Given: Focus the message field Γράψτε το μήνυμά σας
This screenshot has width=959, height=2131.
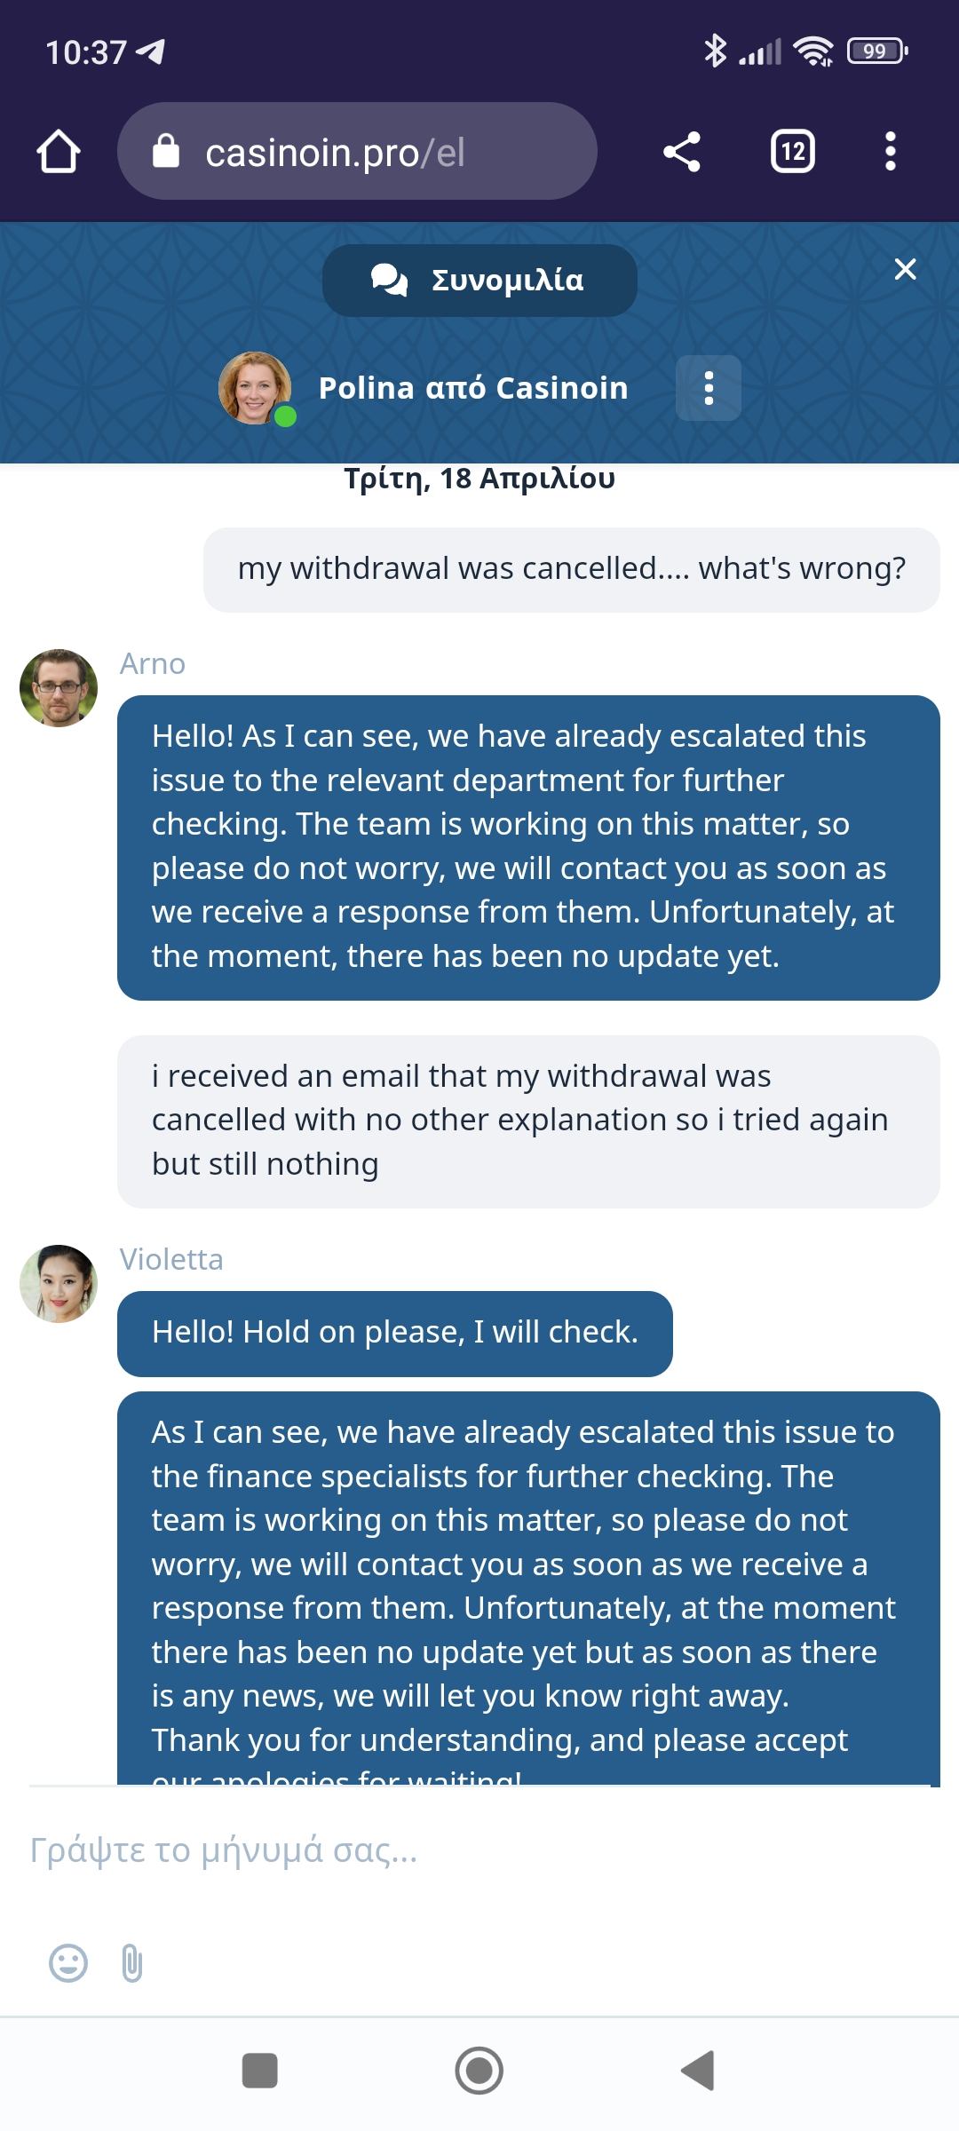Looking at the screenshot, I should click(479, 1850).
